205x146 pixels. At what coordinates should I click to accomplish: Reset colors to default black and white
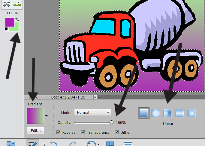pos(7,29)
